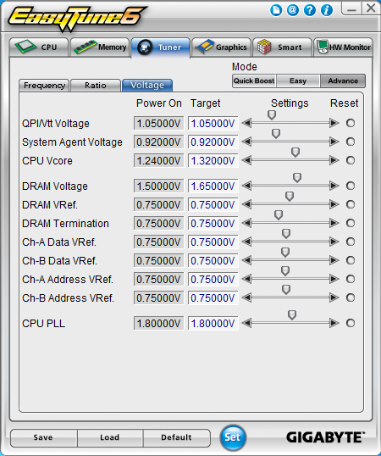Click the blue info icon
This screenshot has height=456, width=381.
click(x=327, y=10)
